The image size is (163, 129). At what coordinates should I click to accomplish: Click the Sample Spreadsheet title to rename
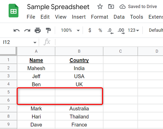[58, 7]
